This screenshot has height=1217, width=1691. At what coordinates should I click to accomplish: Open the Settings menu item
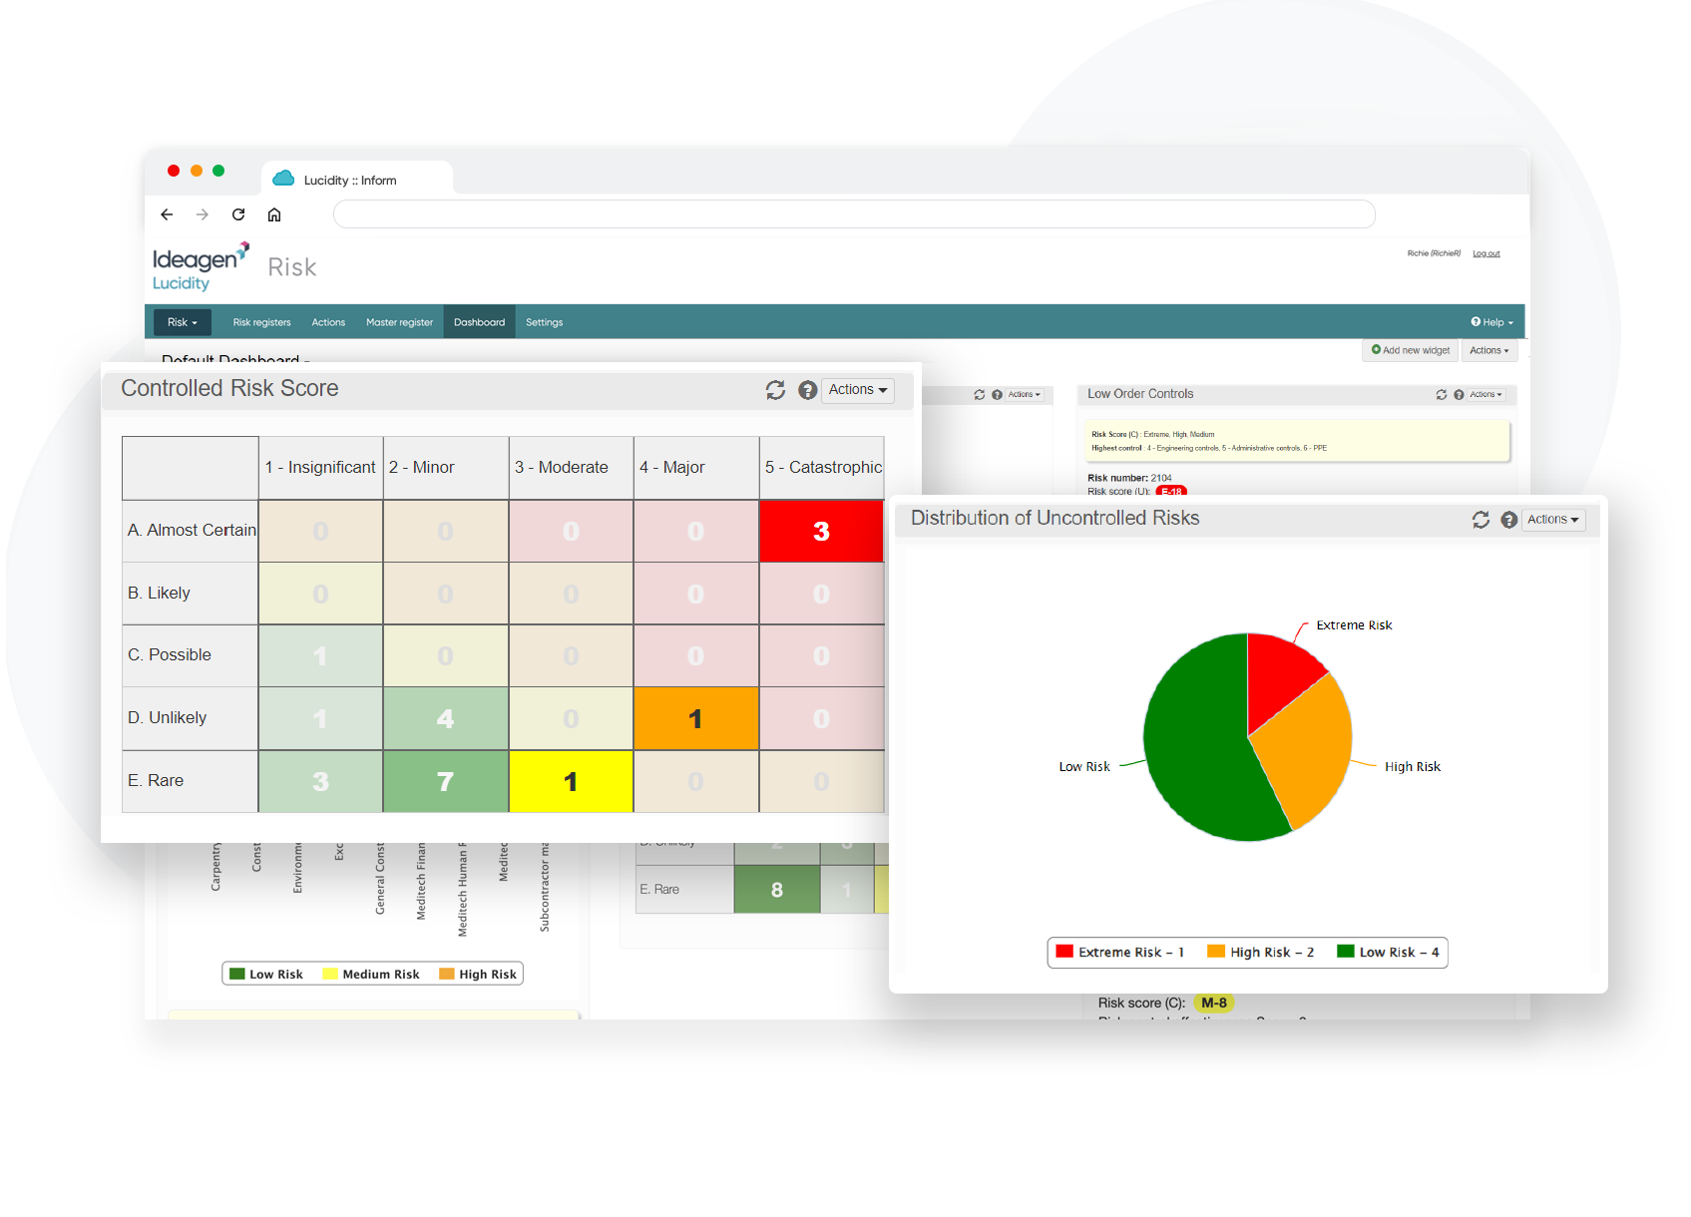544,321
